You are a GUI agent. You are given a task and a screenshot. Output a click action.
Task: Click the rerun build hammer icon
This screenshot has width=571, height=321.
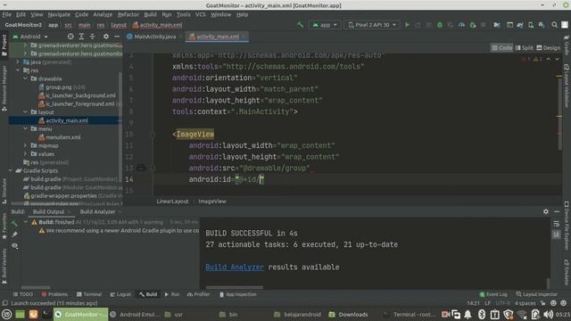pos(14,223)
